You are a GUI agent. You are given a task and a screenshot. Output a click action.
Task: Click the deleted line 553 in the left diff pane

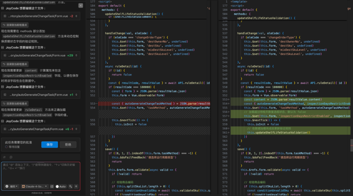pos(154,104)
